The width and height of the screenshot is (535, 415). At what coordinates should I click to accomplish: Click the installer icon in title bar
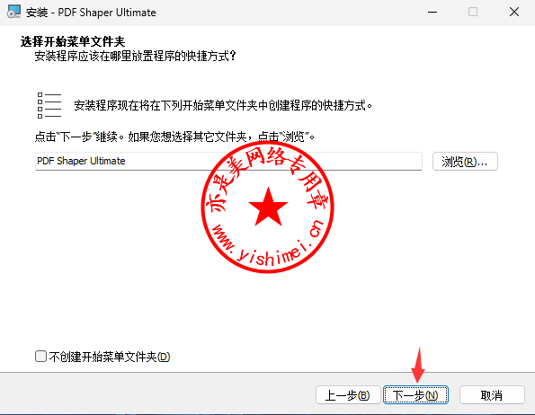pyautogui.click(x=14, y=12)
